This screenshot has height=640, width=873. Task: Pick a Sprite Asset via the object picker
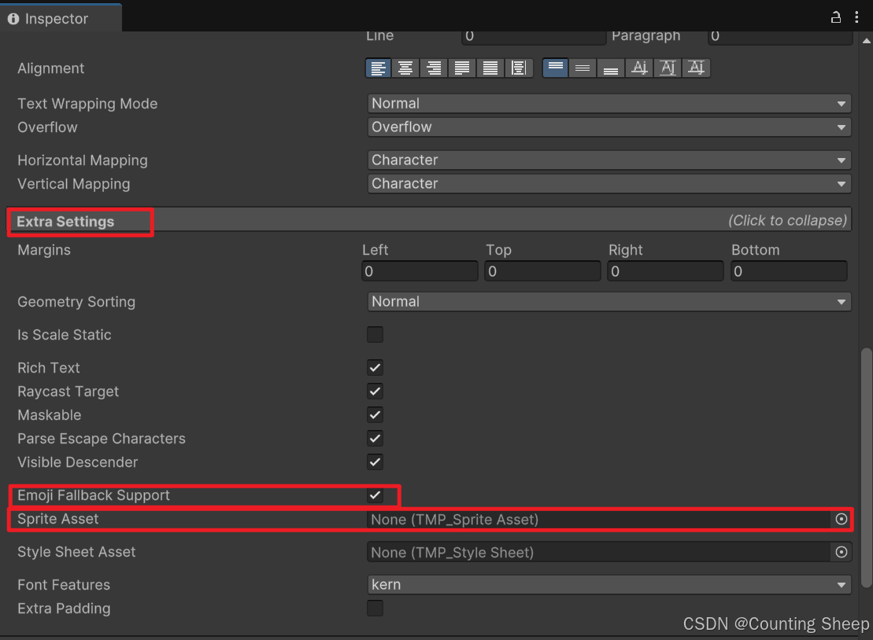coord(842,520)
